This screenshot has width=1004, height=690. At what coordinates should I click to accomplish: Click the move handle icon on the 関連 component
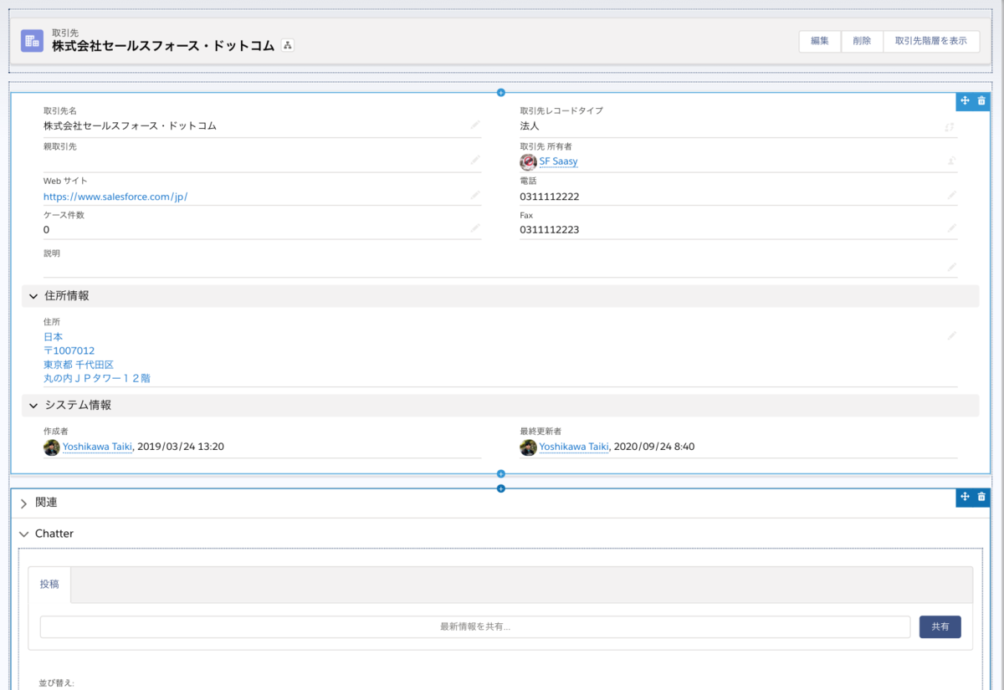coord(965,497)
